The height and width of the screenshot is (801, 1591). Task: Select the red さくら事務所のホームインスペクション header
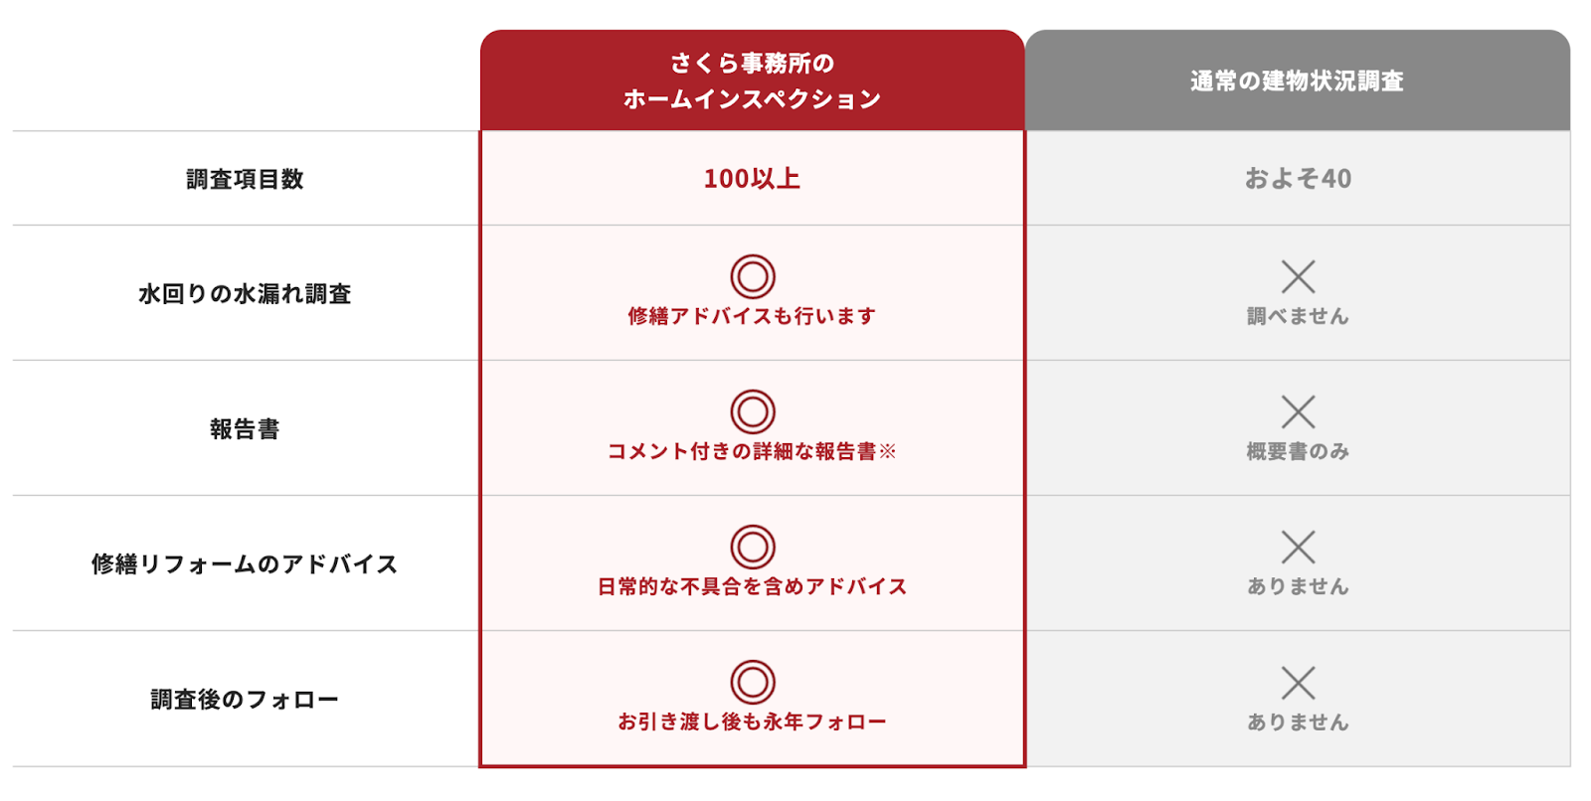click(x=753, y=80)
